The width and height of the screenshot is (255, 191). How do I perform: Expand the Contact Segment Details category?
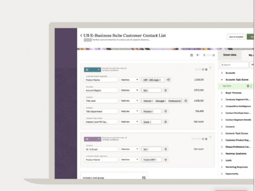coord(222,120)
